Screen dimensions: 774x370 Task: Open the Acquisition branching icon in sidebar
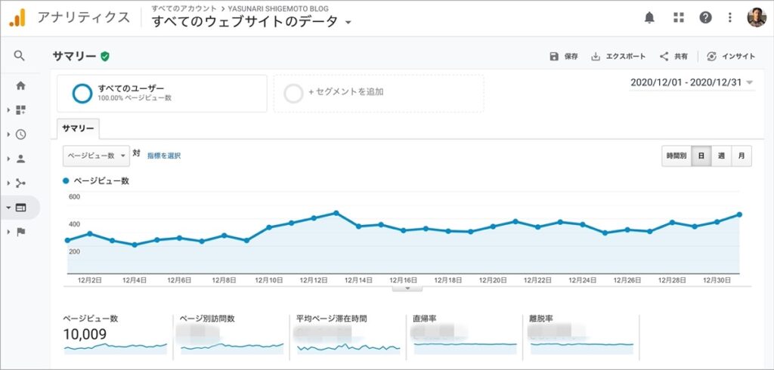pos(20,183)
